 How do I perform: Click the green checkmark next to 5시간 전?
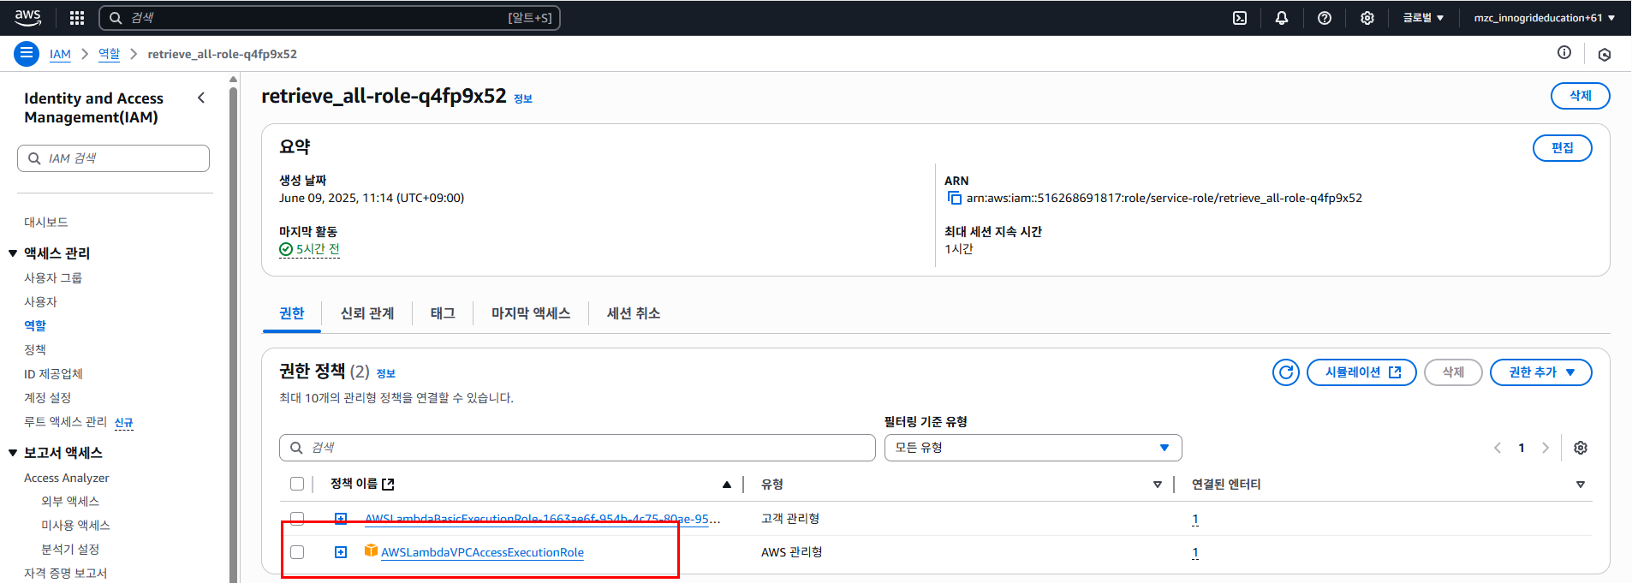(x=286, y=249)
